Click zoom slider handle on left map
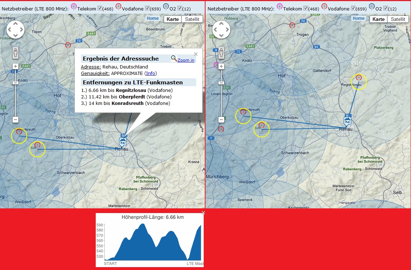This screenshot has width=411, height=270. [x=15, y=83]
